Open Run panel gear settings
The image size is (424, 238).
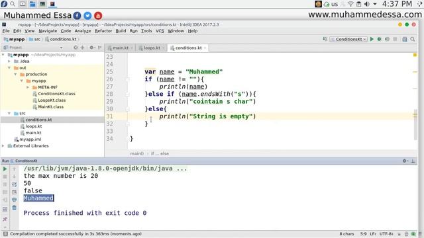click(405, 161)
